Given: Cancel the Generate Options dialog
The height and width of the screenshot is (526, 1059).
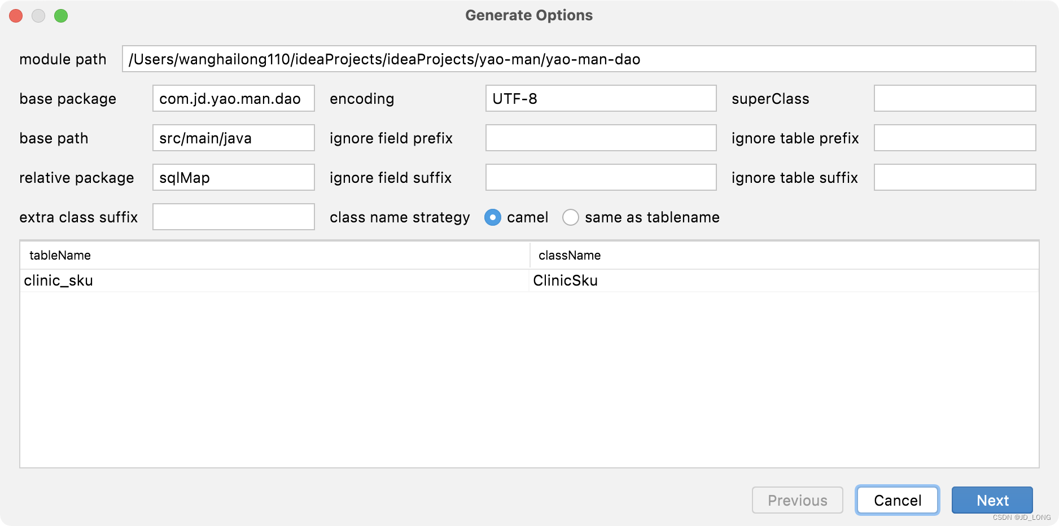Looking at the screenshot, I should pos(898,500).
